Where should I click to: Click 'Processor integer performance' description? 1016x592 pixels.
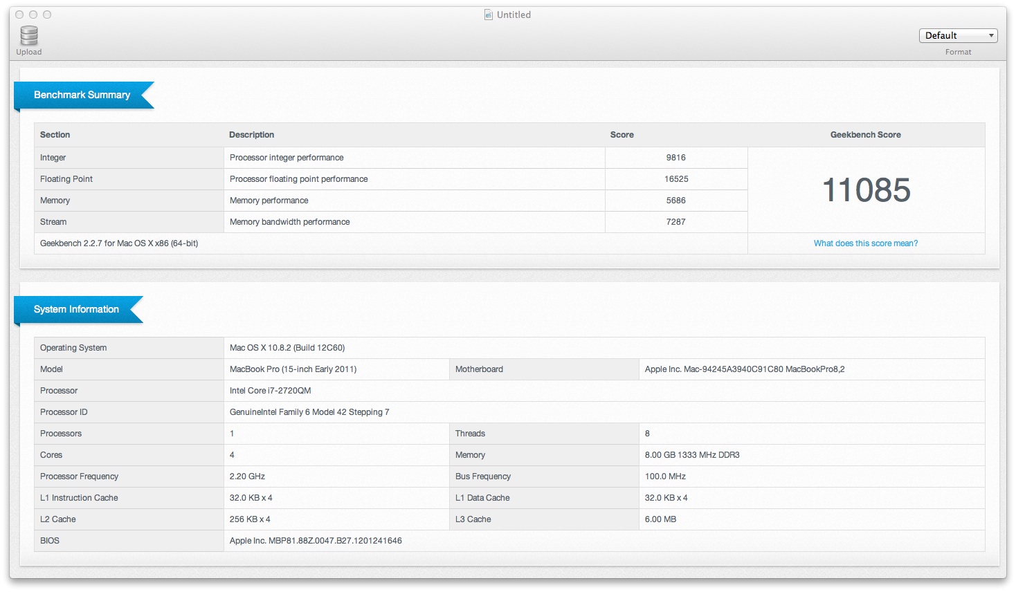[x=287, y=158]
